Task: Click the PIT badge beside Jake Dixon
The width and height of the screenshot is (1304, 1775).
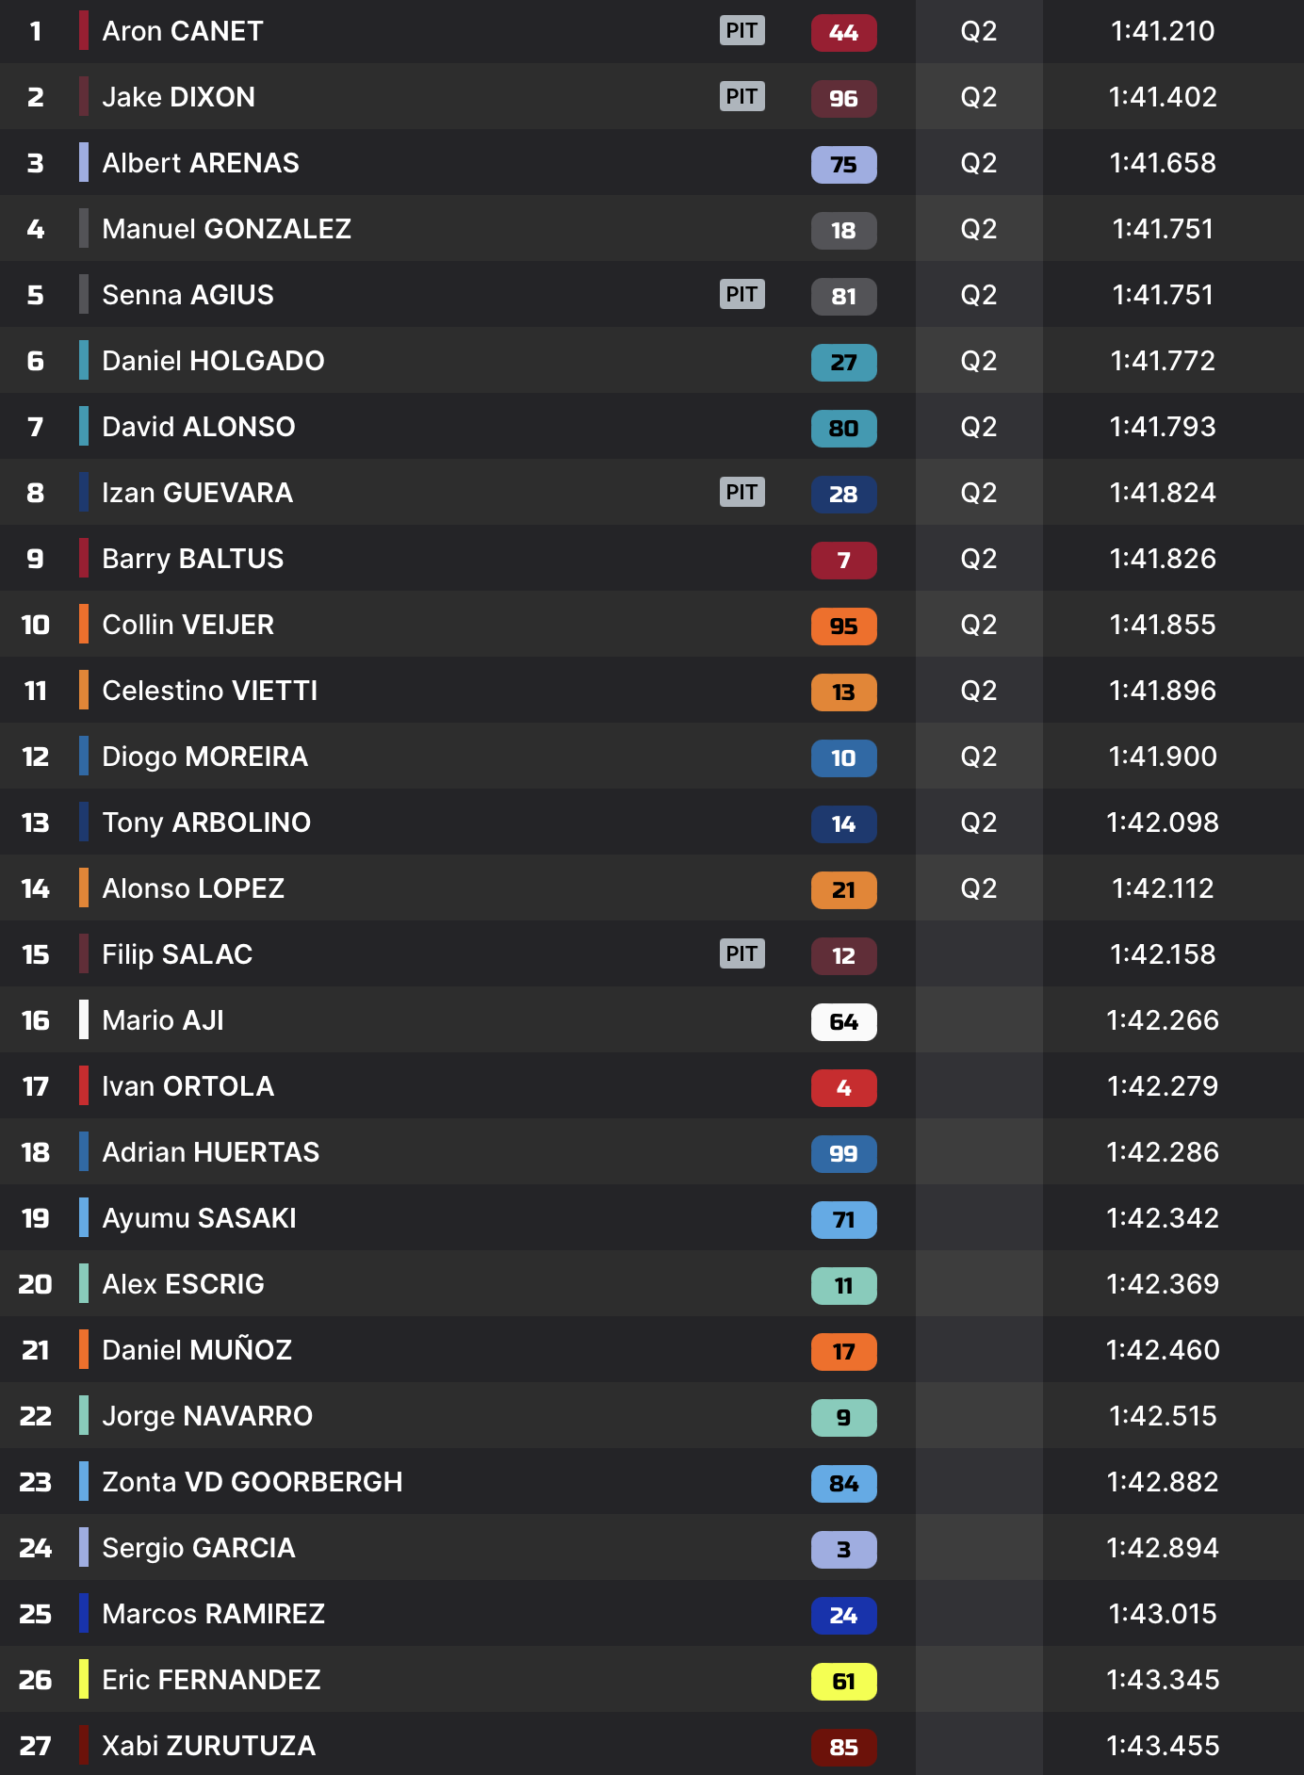Action: [x=742, y=96]
